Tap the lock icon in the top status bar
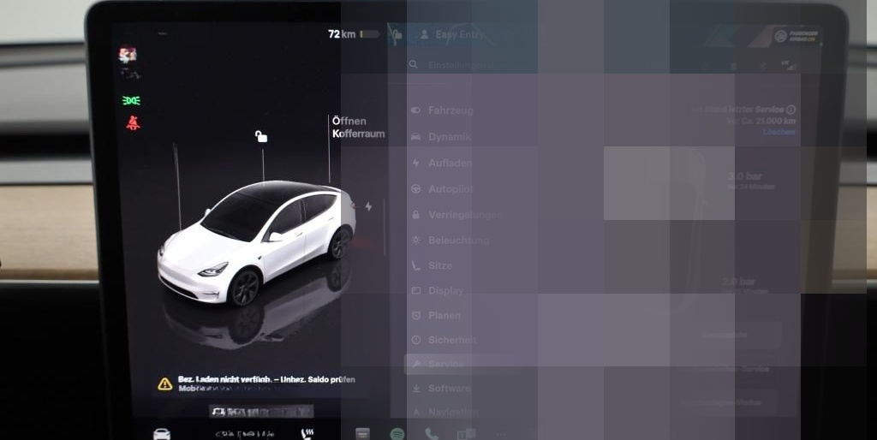877x440 pixels. (397, 34)
